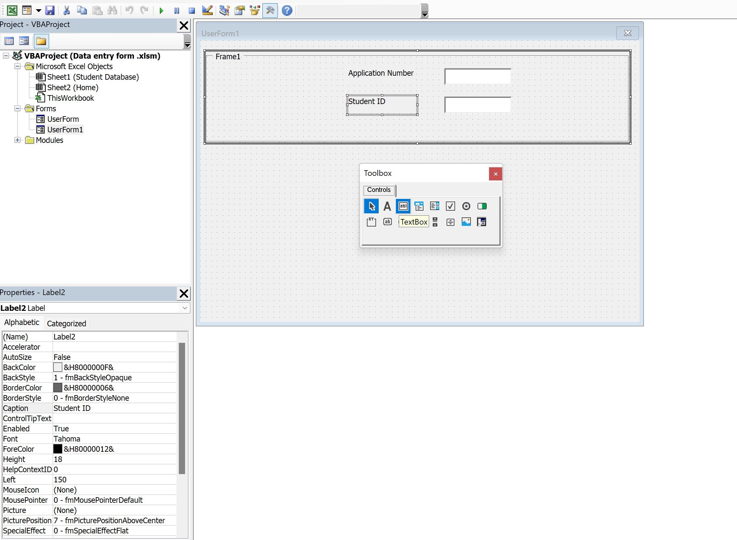Select the ToggleButton icon in Toolbox

coord(482,206)
